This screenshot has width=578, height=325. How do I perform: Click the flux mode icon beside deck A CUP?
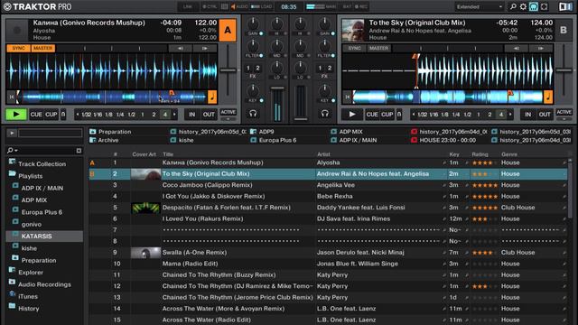[x=63, y=115]
